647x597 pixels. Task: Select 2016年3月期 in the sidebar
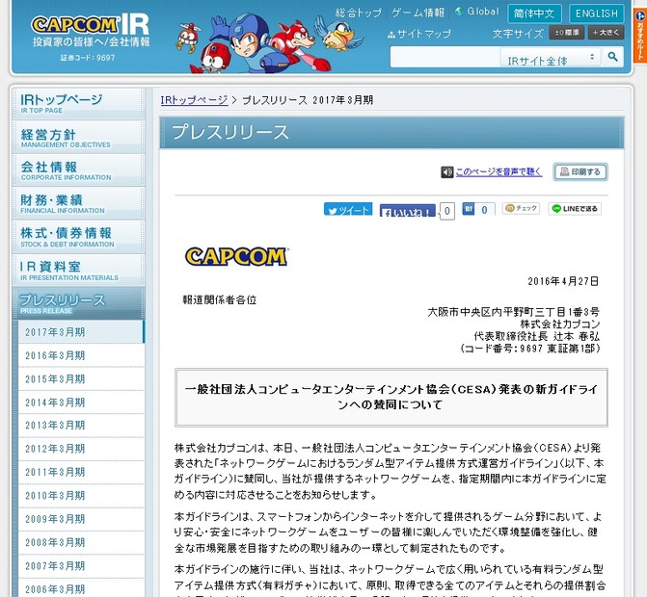tap(81, 355)
